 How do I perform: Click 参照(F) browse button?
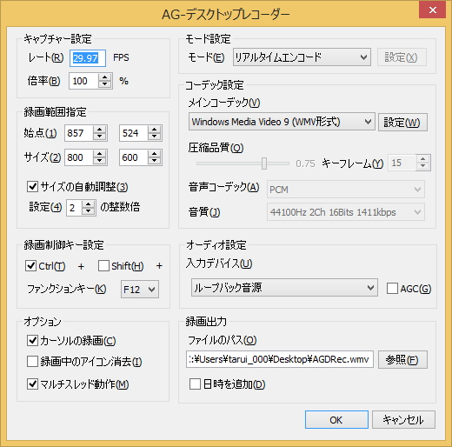402,360
